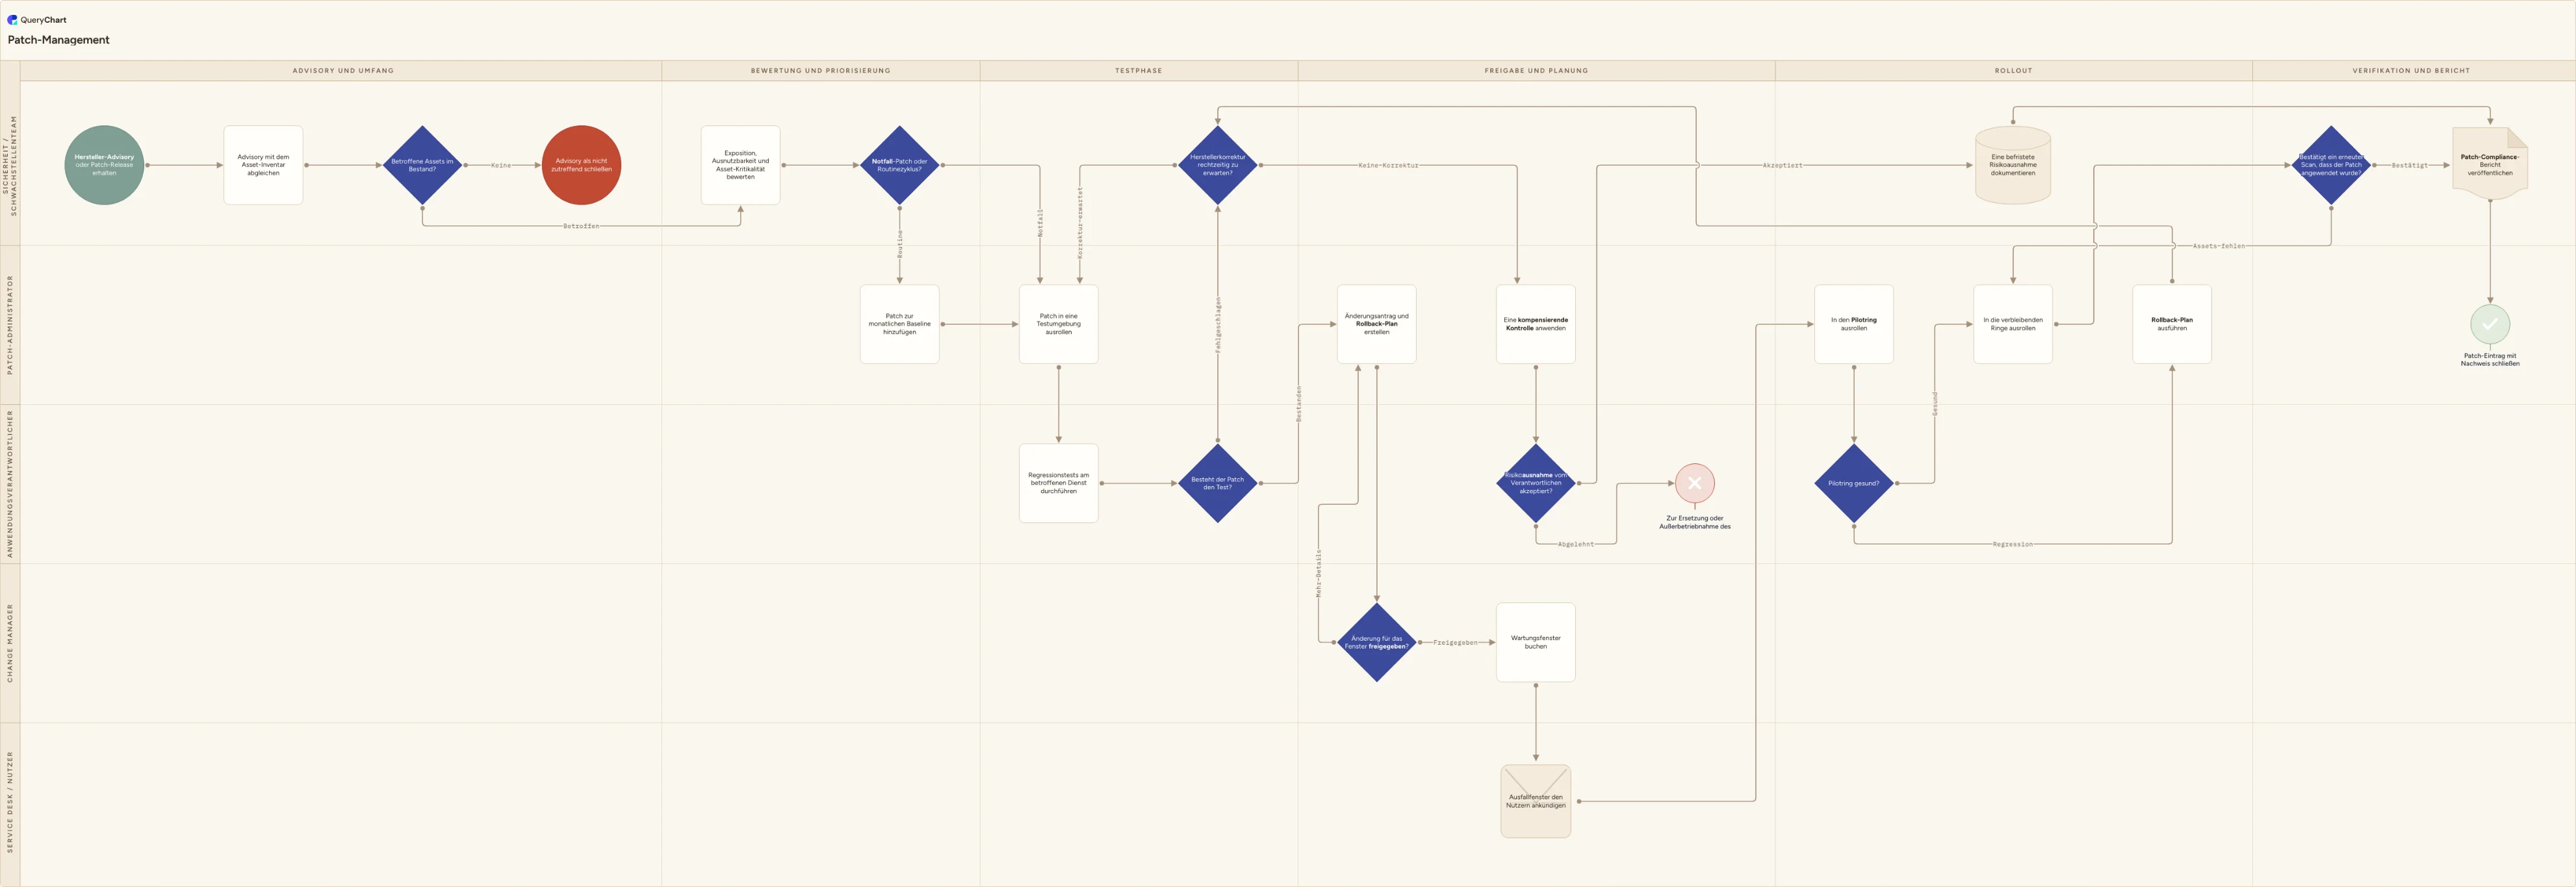Select node 'Wartungsfenster buchen'
Screen dimensions: 2576x887
[x=1535, y=642]
